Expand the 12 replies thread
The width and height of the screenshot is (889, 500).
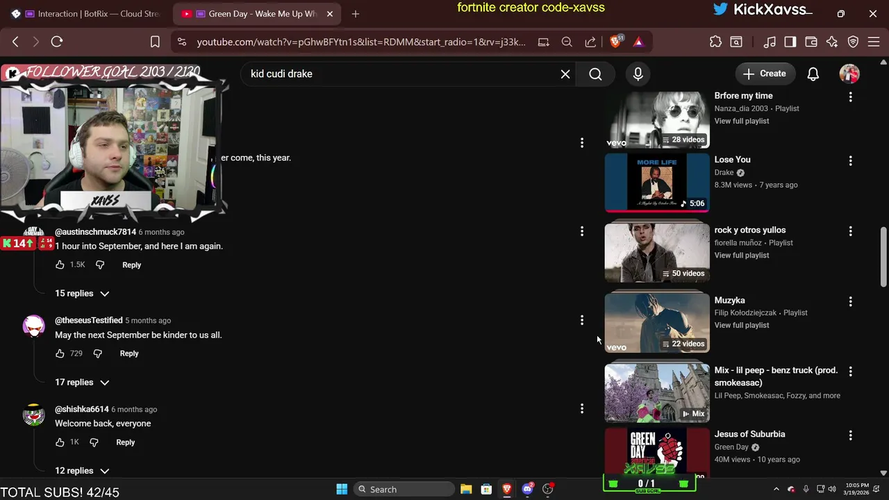click(82, 471)
